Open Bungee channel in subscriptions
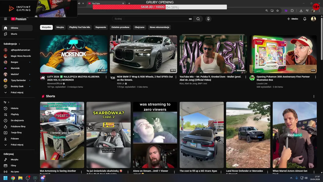 [x=17, y=62]
